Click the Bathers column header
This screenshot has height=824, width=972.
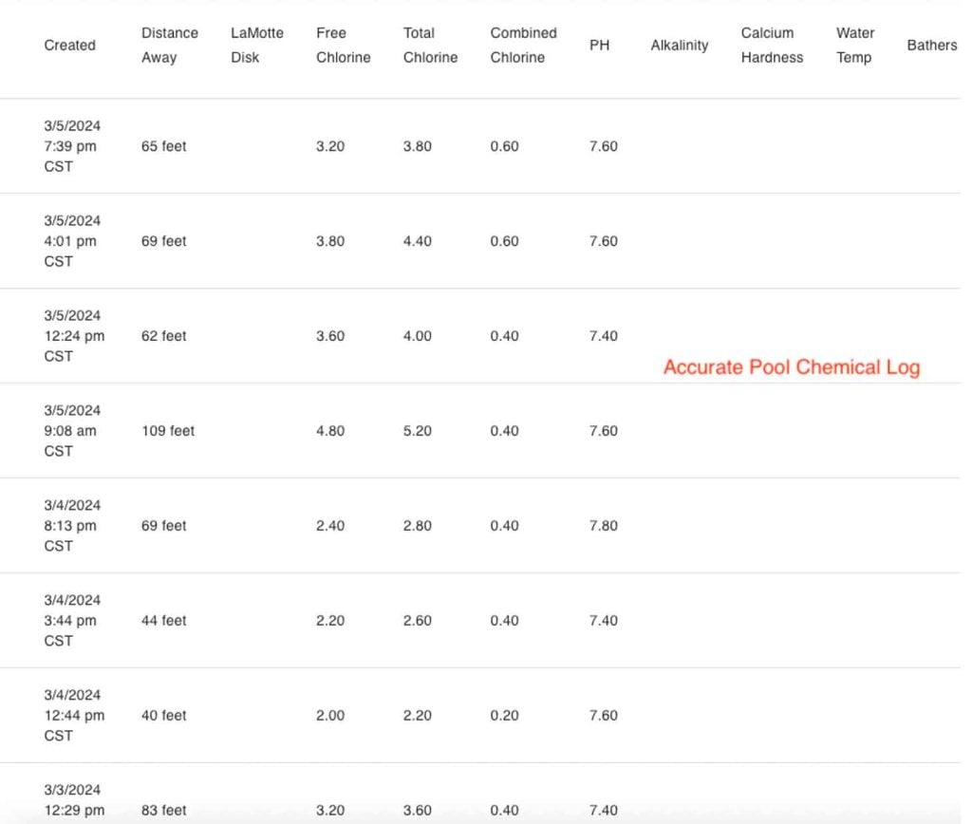[931, 46]
